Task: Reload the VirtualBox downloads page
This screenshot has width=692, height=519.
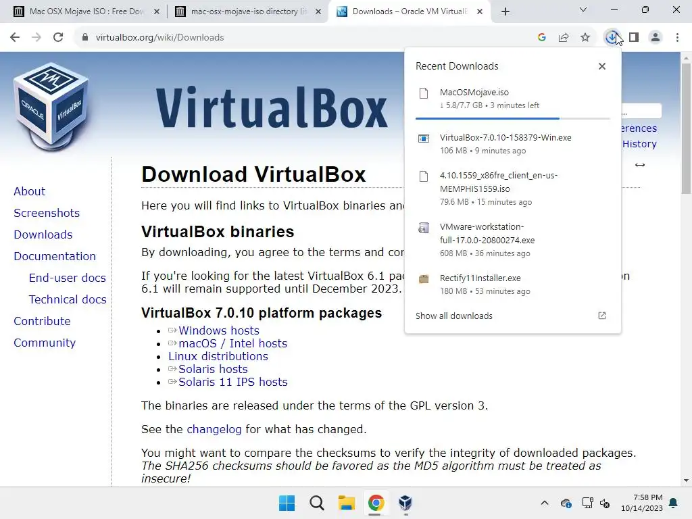Action: click(x=58, y=38)
